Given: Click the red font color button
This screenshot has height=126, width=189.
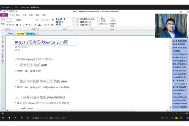Looking at the screenshot, I should (39, 25).
